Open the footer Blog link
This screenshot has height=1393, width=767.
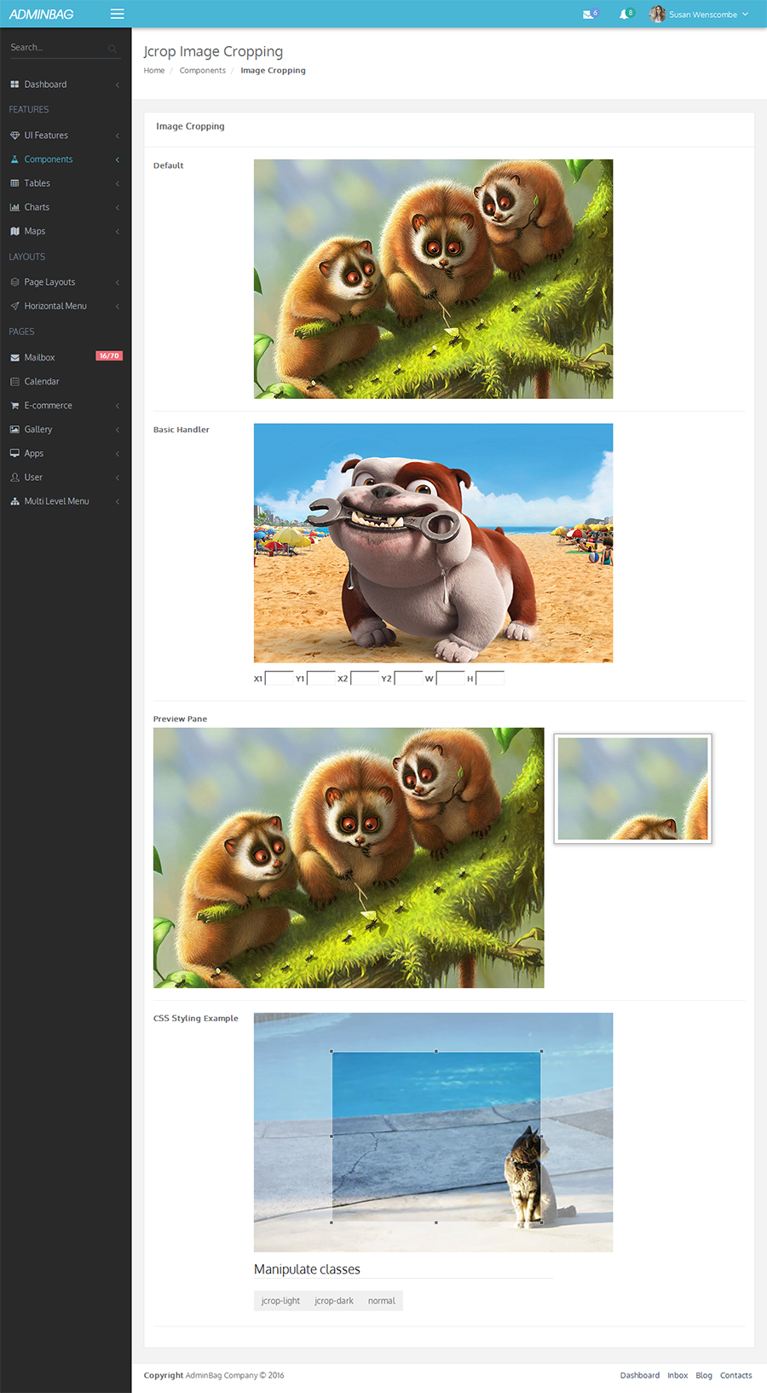click(704, 1375)
